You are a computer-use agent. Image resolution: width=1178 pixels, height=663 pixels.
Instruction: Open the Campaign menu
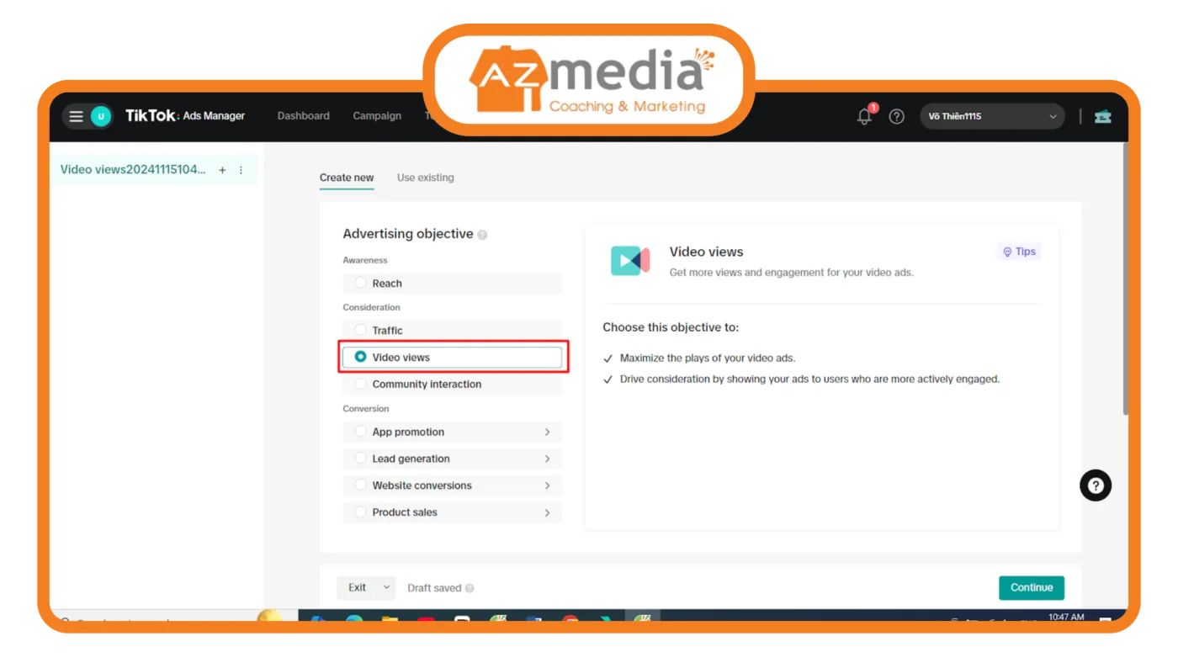click(x=377, y=116)
